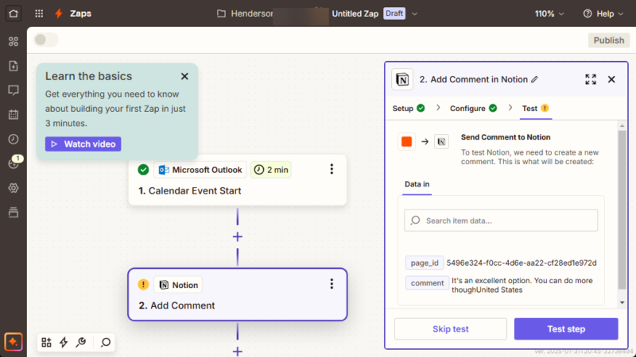Click the search magnifier in canvas toolbar
This screenshot has width=636, height=357.
point(106,343)
